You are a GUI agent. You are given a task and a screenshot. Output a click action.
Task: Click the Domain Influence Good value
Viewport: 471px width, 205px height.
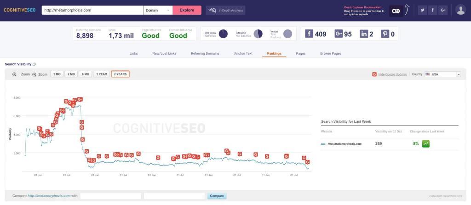click(178, 36)
